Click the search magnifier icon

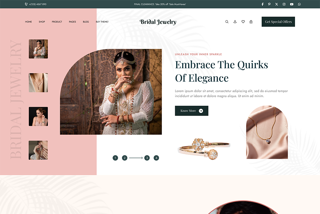[227, 22]
